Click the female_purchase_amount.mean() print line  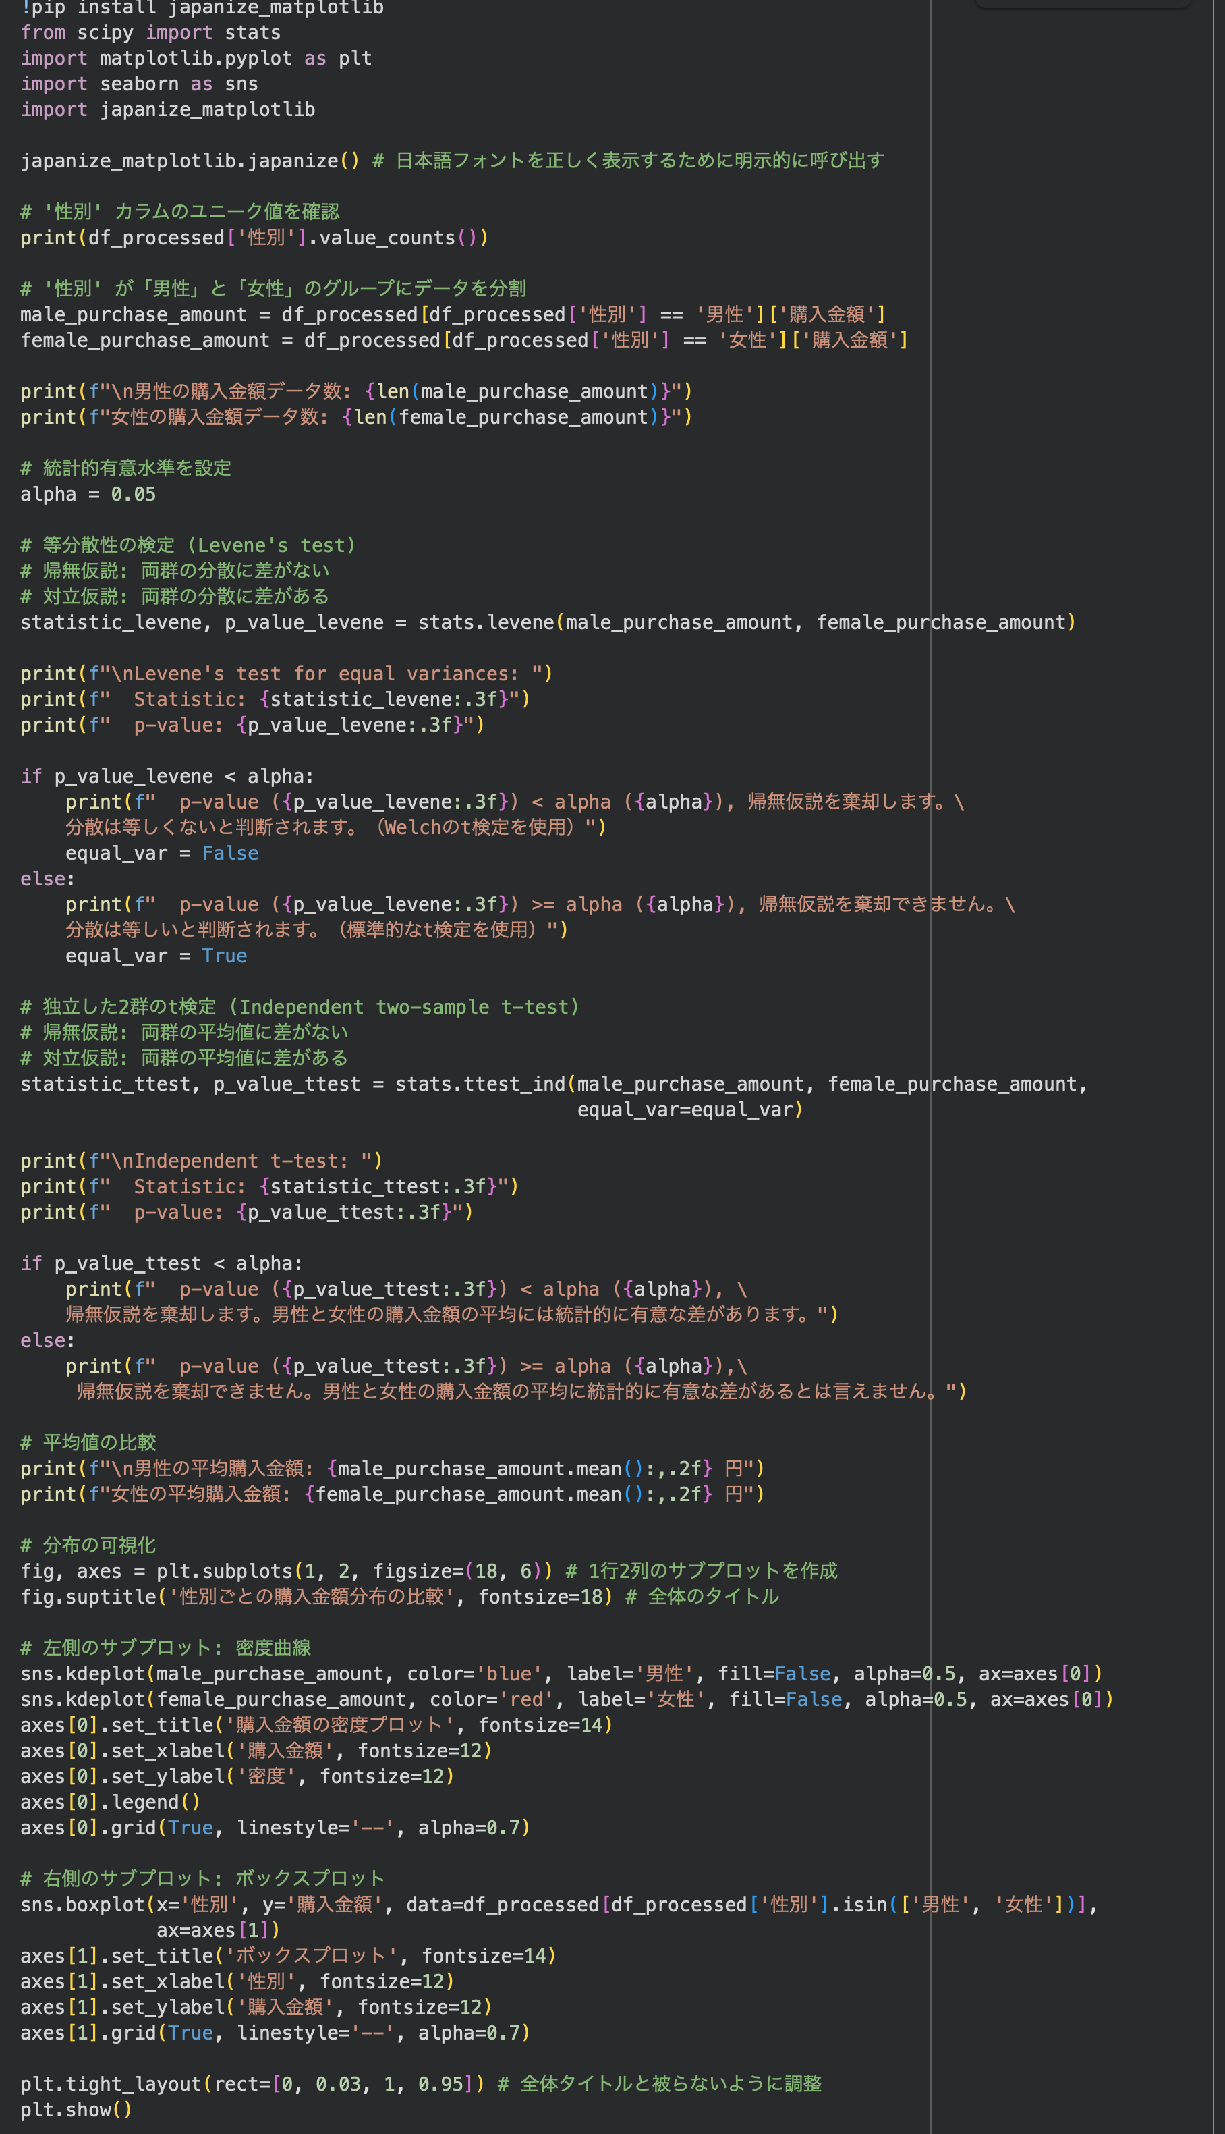(x=392, y=1494)
